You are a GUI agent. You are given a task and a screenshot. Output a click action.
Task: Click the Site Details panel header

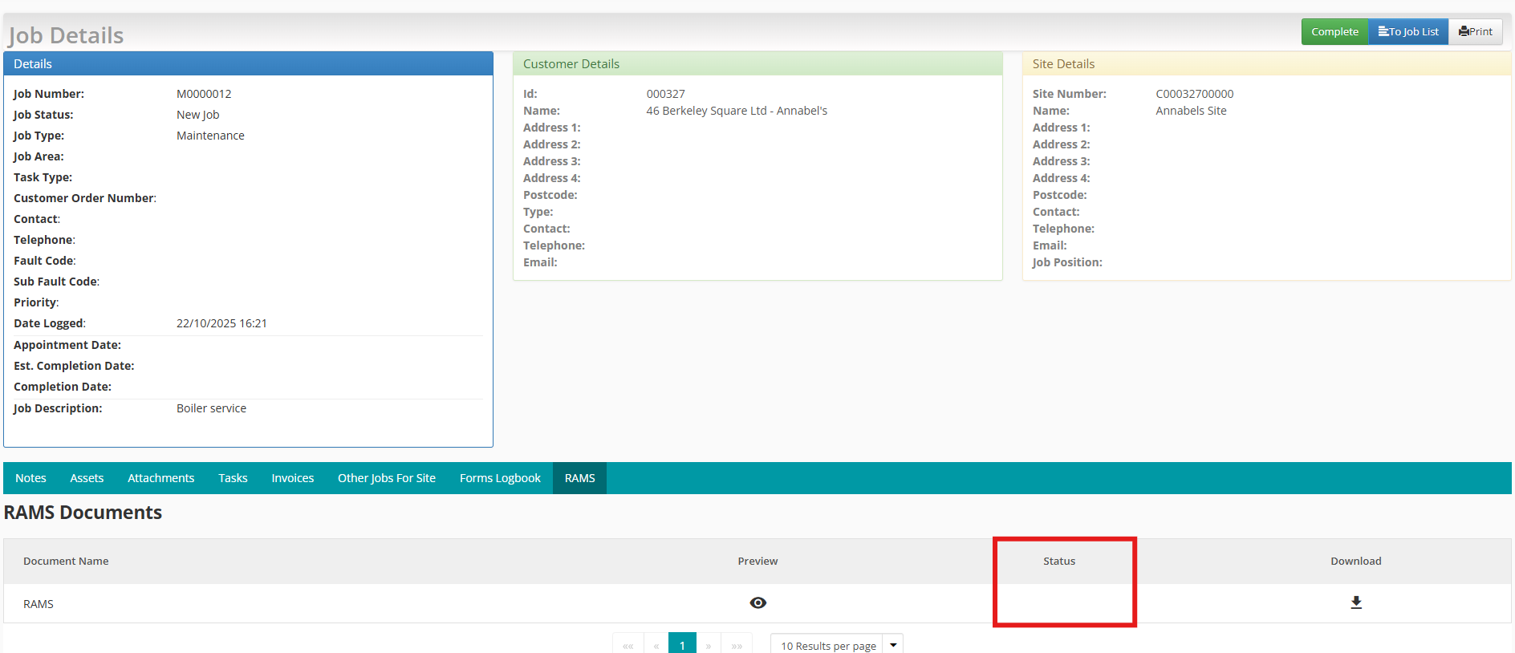[1266, 64]
